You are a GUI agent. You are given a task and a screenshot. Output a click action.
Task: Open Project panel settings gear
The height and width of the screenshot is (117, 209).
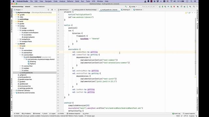coord(52,10)
